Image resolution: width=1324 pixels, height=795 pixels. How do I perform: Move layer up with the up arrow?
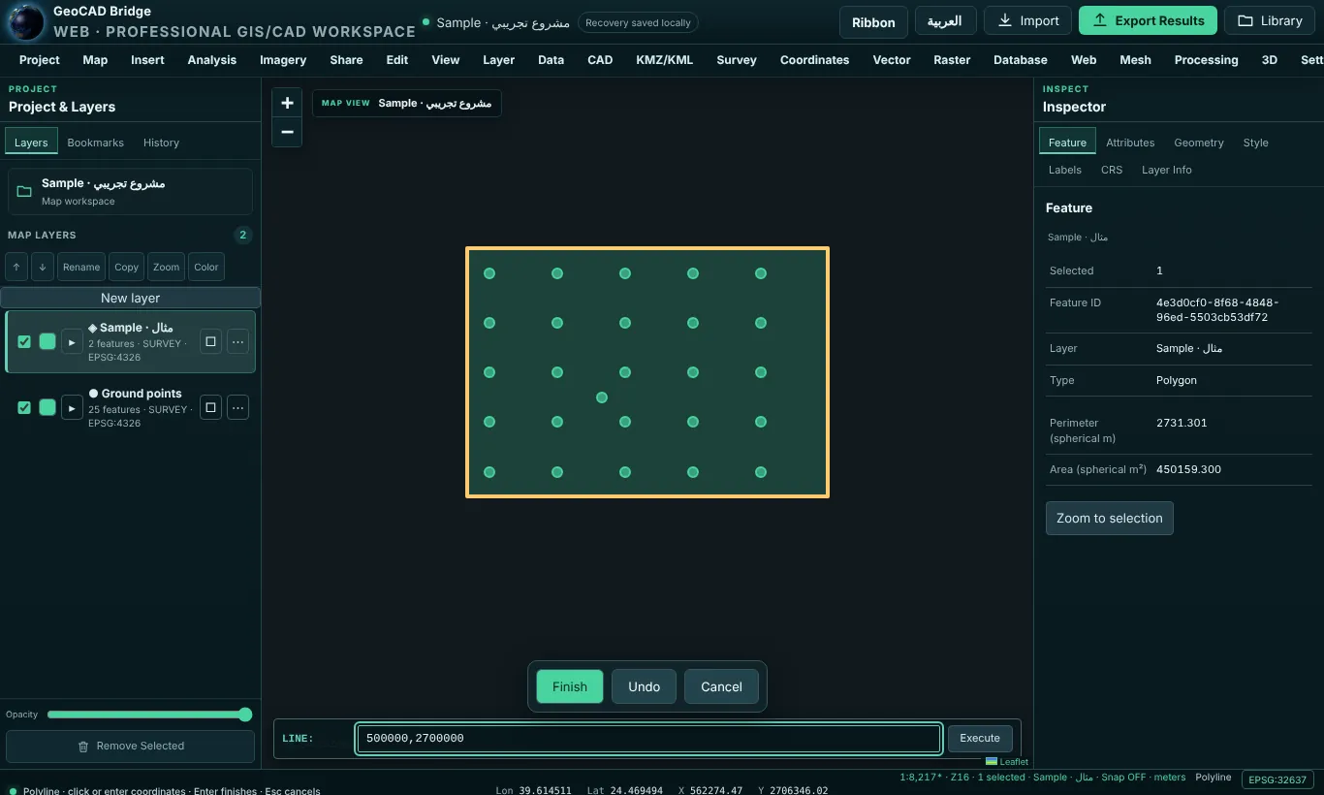(x=16, y=267)
